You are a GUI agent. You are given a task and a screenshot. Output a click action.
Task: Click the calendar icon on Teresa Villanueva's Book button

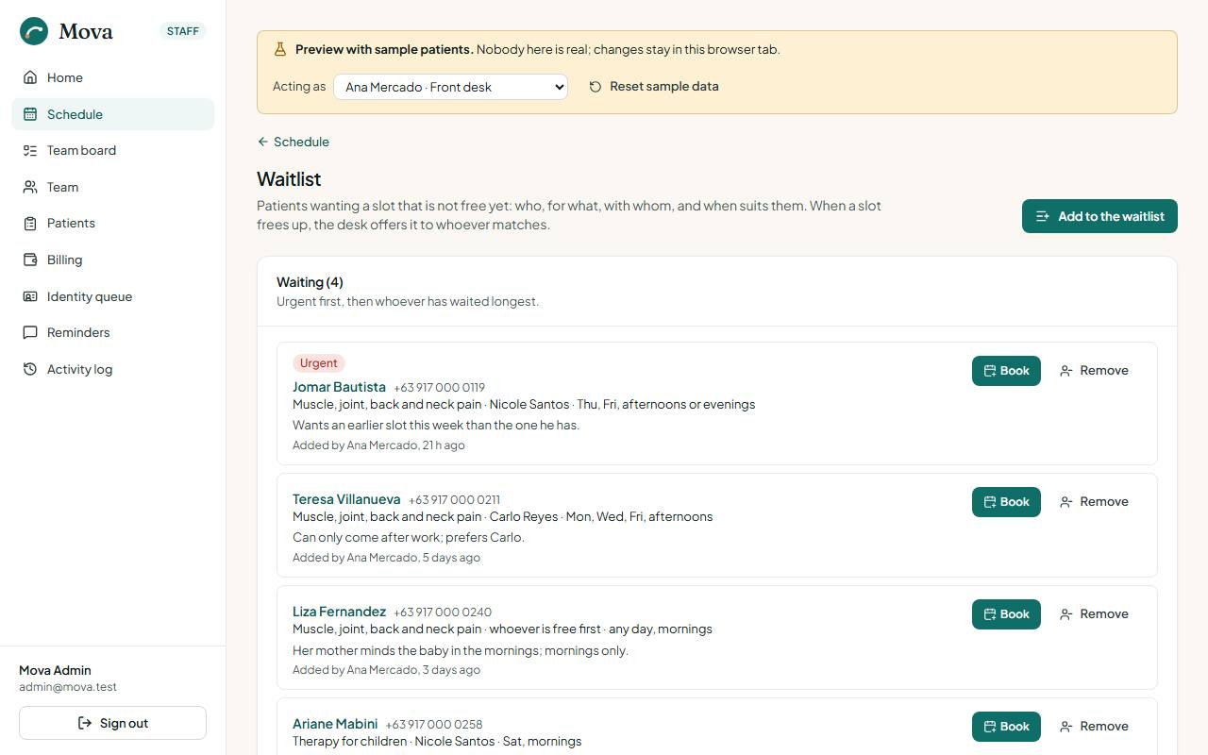(990, 502)
